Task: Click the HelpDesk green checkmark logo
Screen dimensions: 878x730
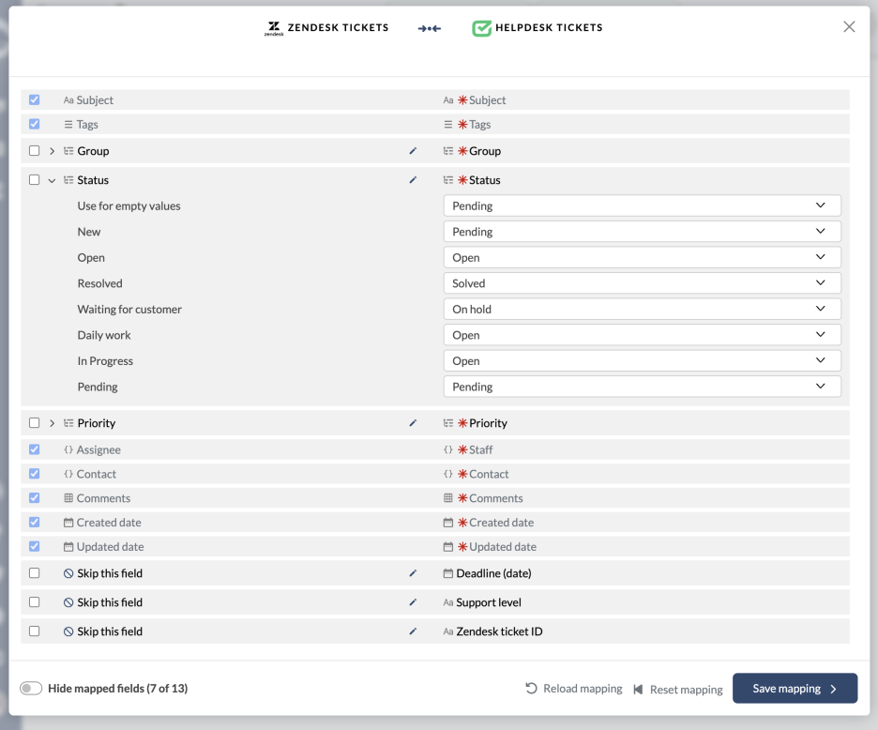Action: tap(481, 28)
